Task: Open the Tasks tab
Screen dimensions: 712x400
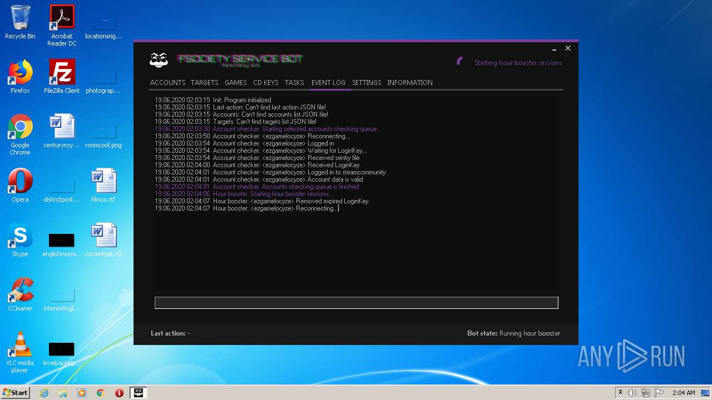Action: point(294,83)
